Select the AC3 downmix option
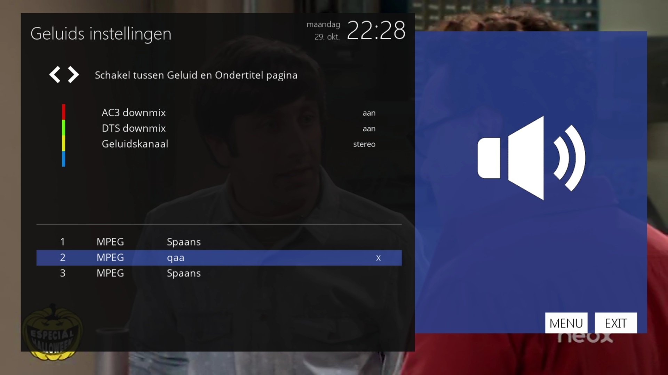This screenshot has width=668, height=375. pyautogui.click(x=134, y=113)
